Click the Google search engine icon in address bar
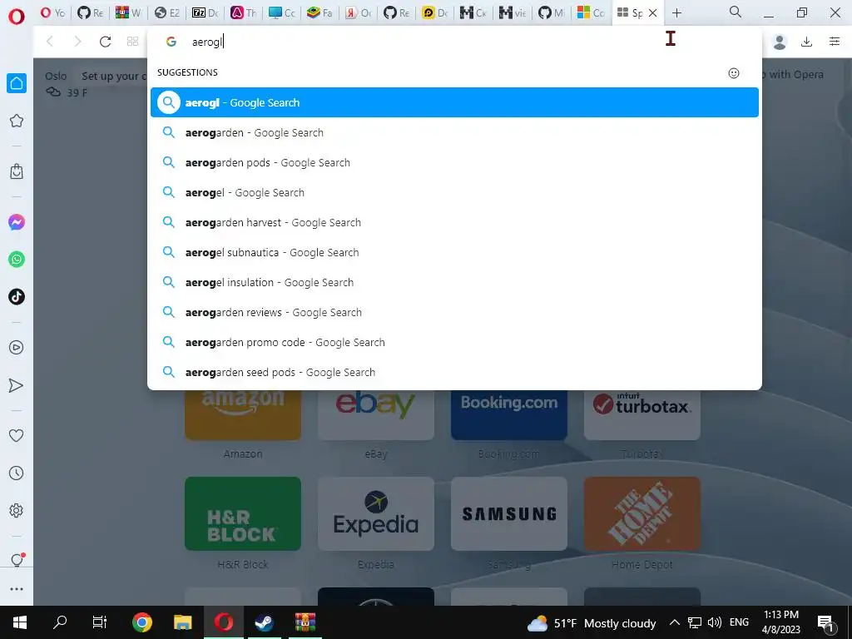Viewport: 852px width, 639px height. pos(171,42)
